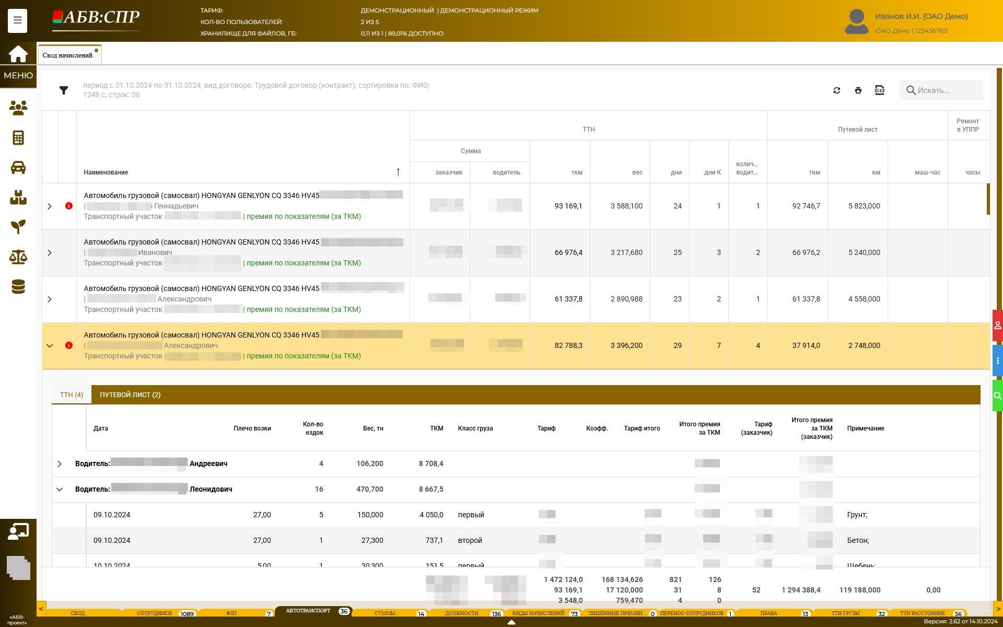This screenshot has height=627, width=1003.
Task: Click the Плечо возки column header
Action: (252, 428)
